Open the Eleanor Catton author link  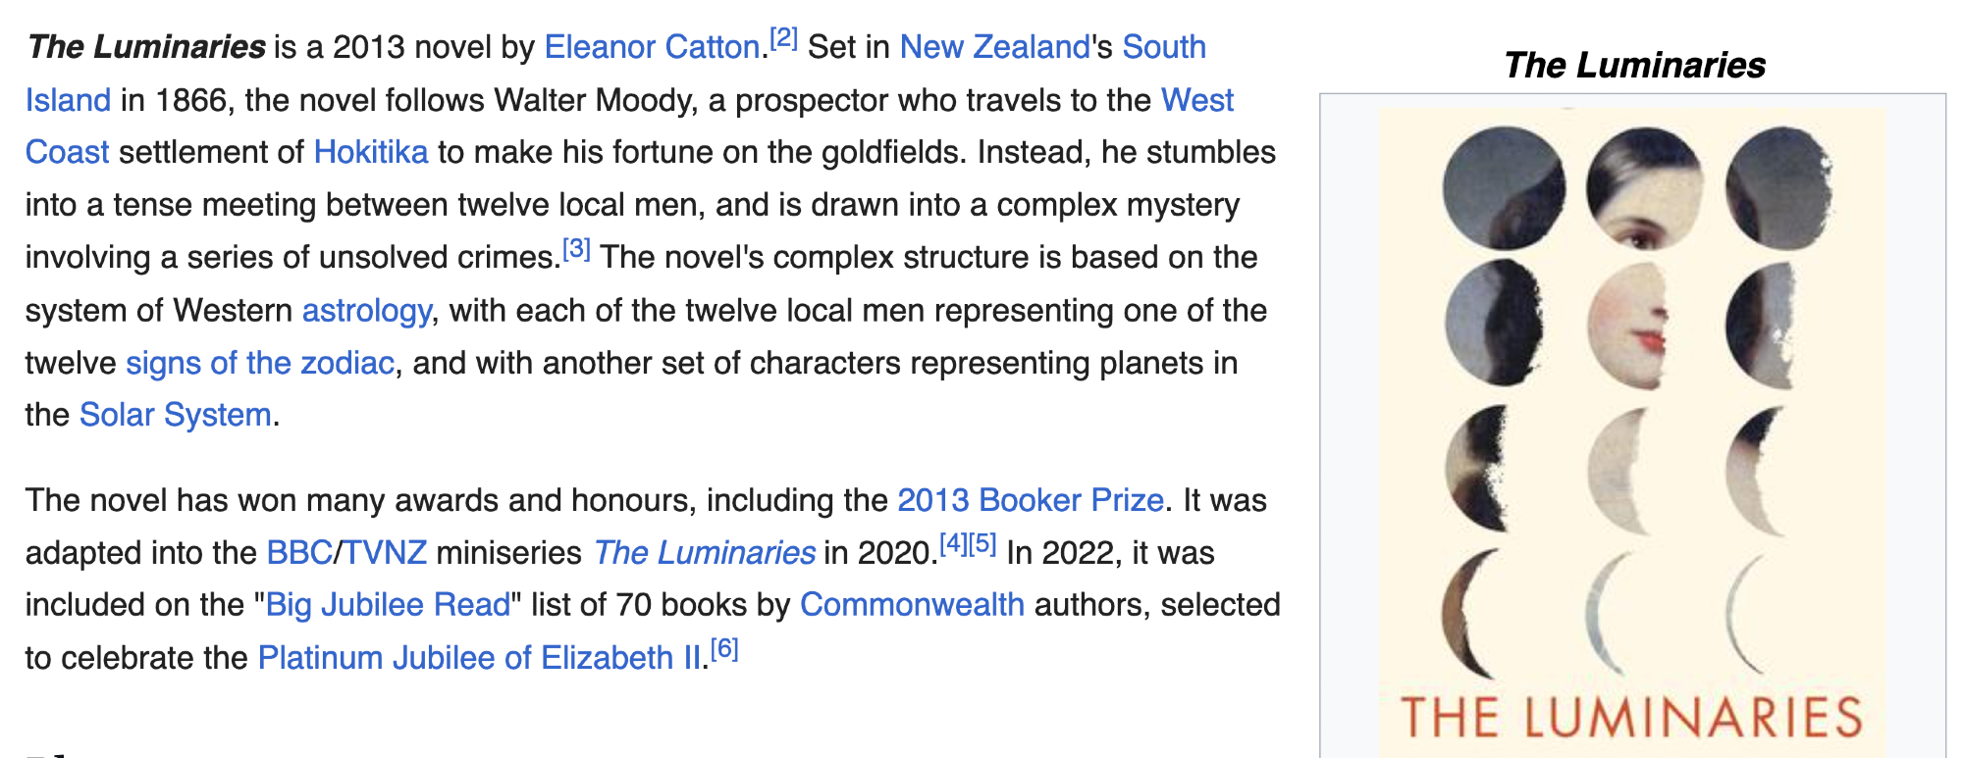click(652, 47)
